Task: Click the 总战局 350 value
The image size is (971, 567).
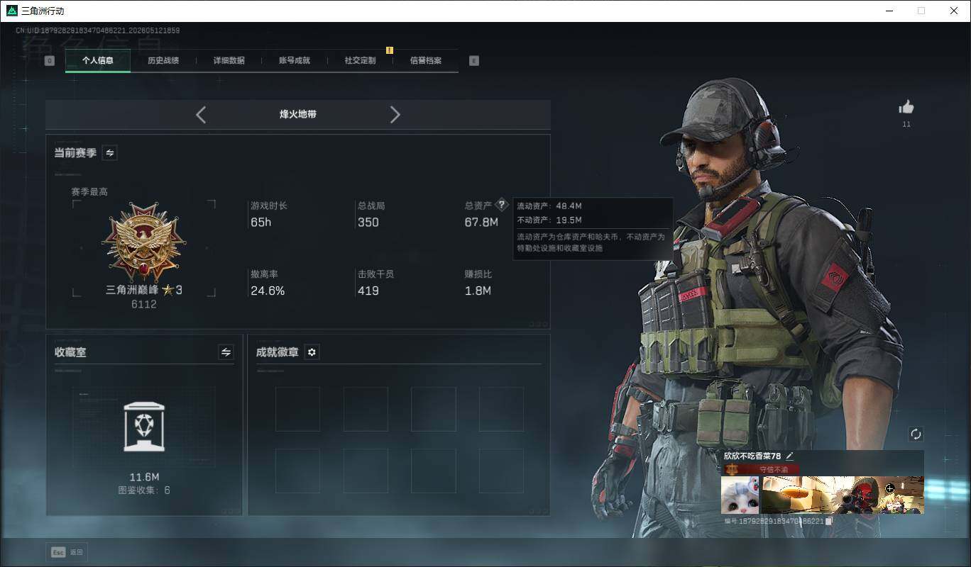Action: pyautogui.click(x=368, y=223)
